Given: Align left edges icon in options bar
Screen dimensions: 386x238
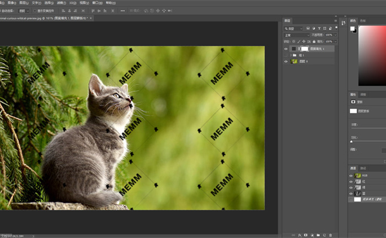Looking at the screenshot, I should [x=63, y=10].
